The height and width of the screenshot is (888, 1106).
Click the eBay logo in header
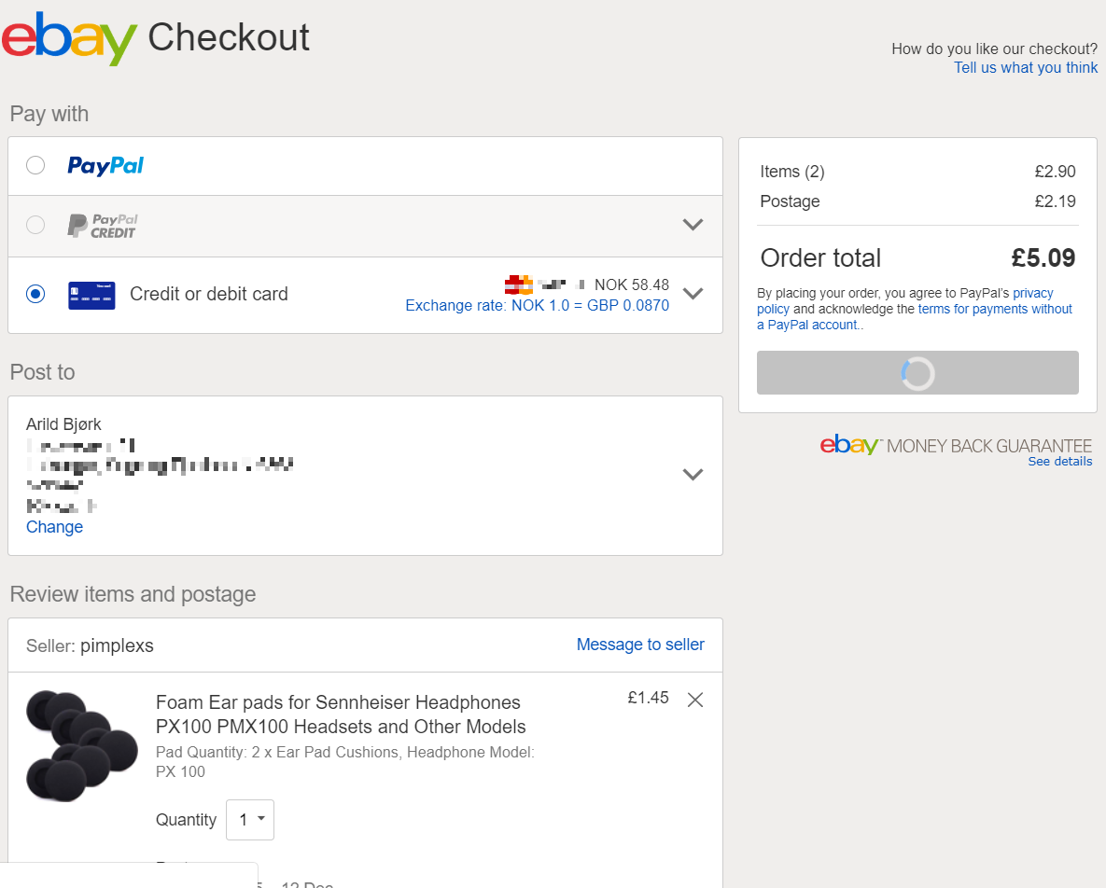69,38
